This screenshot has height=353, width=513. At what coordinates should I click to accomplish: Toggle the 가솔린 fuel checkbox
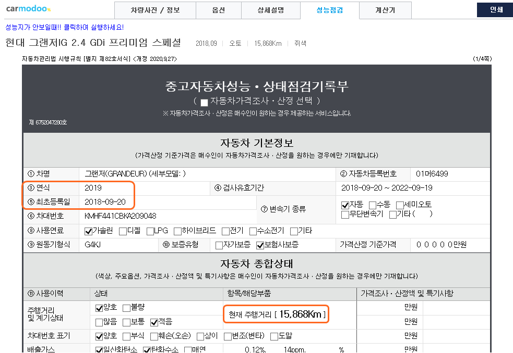[x=88, y=232]
